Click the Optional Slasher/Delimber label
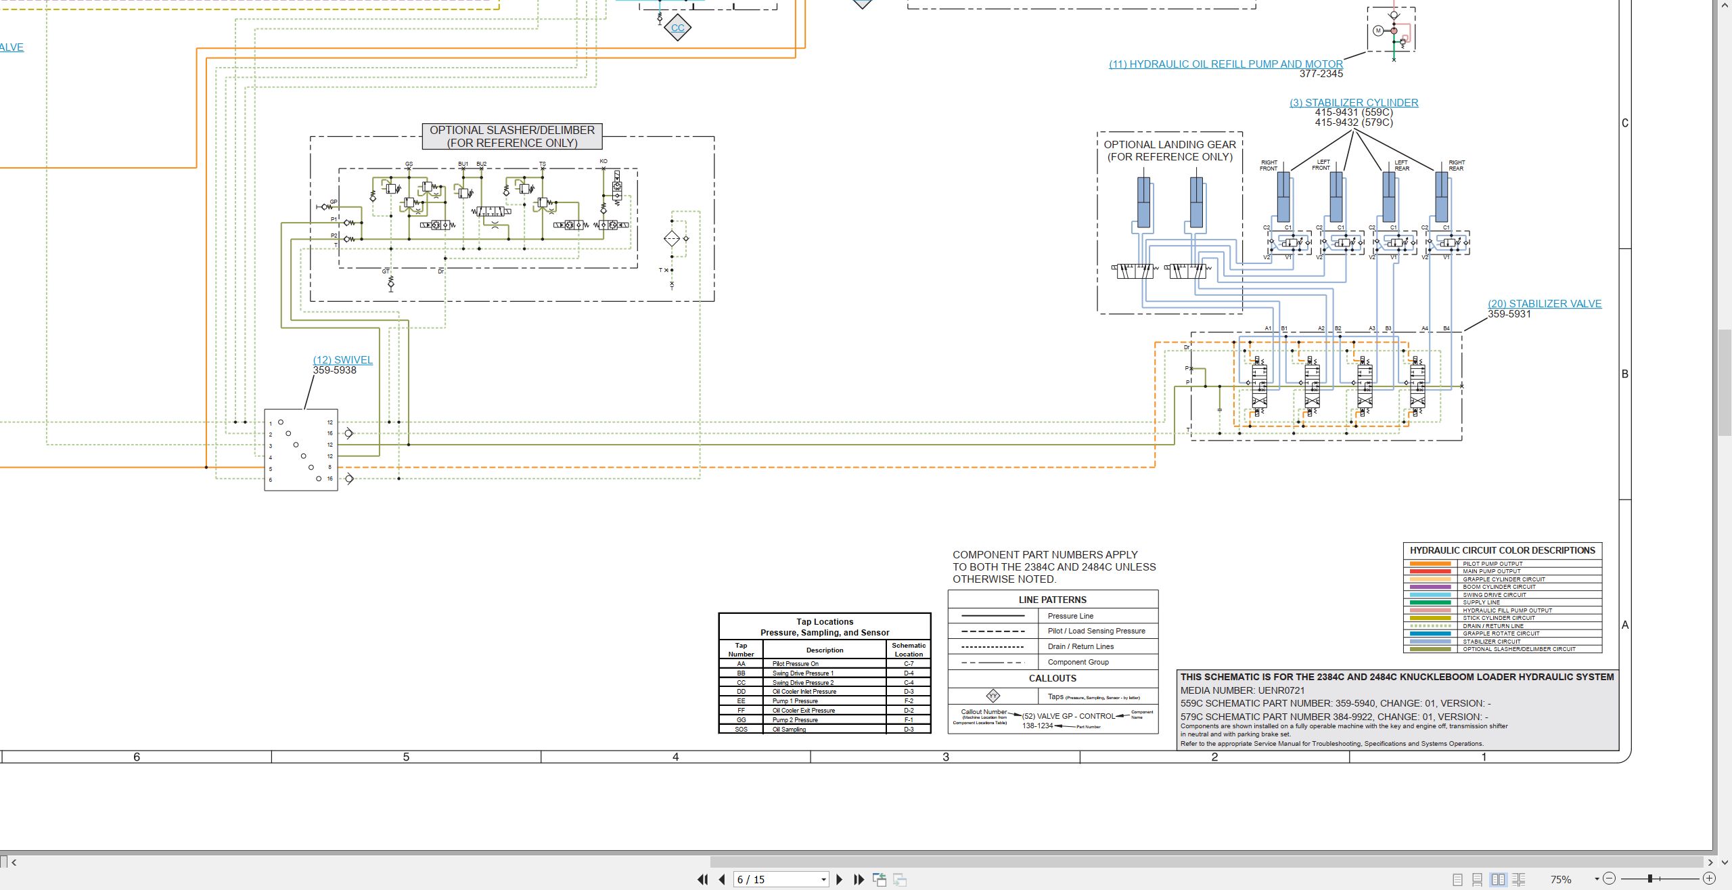The width and height of the screenshot is (1732, 890). point(512,136)
